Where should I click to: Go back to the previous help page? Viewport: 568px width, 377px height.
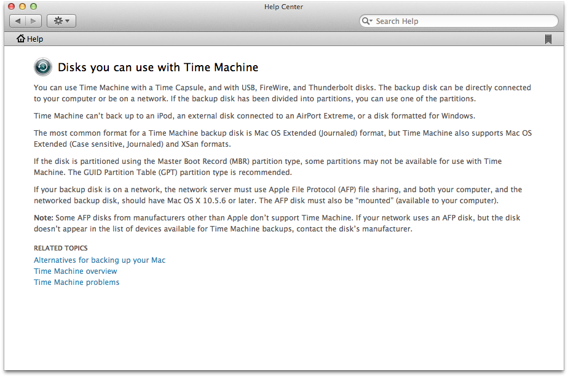pyautogui.click(x=17, y=21)
